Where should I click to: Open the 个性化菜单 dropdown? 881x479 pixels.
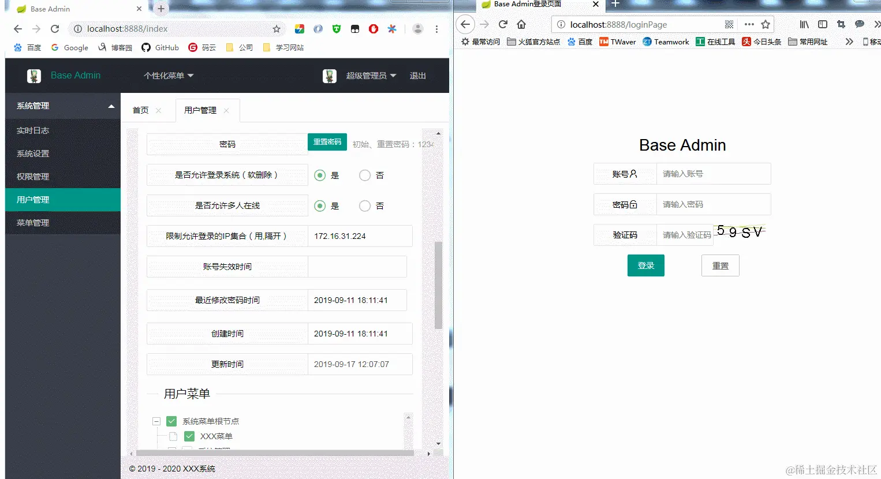[169, 76]
